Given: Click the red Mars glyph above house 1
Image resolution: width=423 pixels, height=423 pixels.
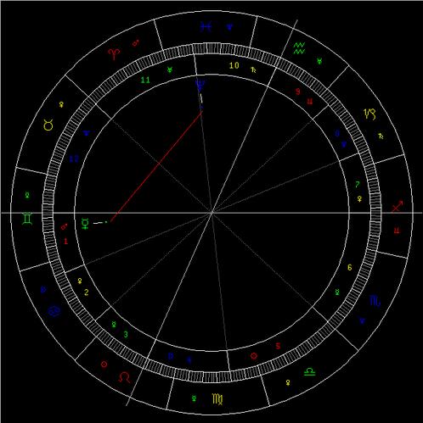Looking at the screenshot, I should click(x=65, y=226).
